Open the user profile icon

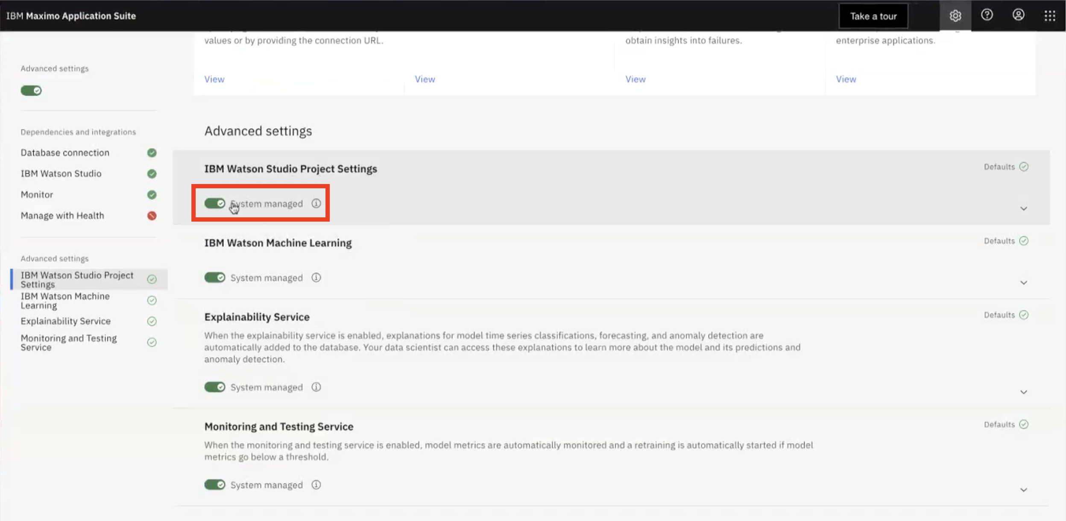click(1018, 15)
